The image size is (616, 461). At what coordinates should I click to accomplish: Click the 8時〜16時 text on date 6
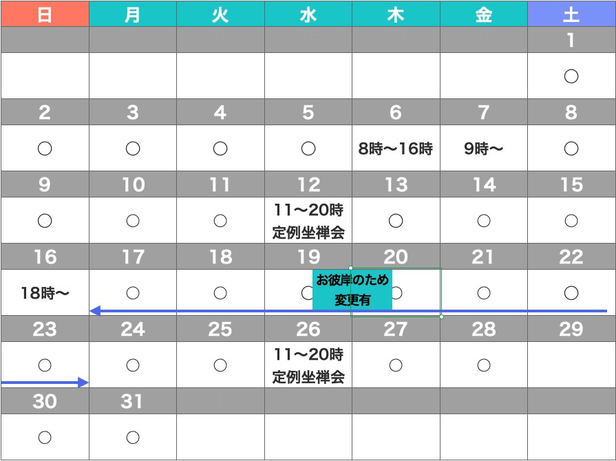pyautogui.click(x=395, y=149)
